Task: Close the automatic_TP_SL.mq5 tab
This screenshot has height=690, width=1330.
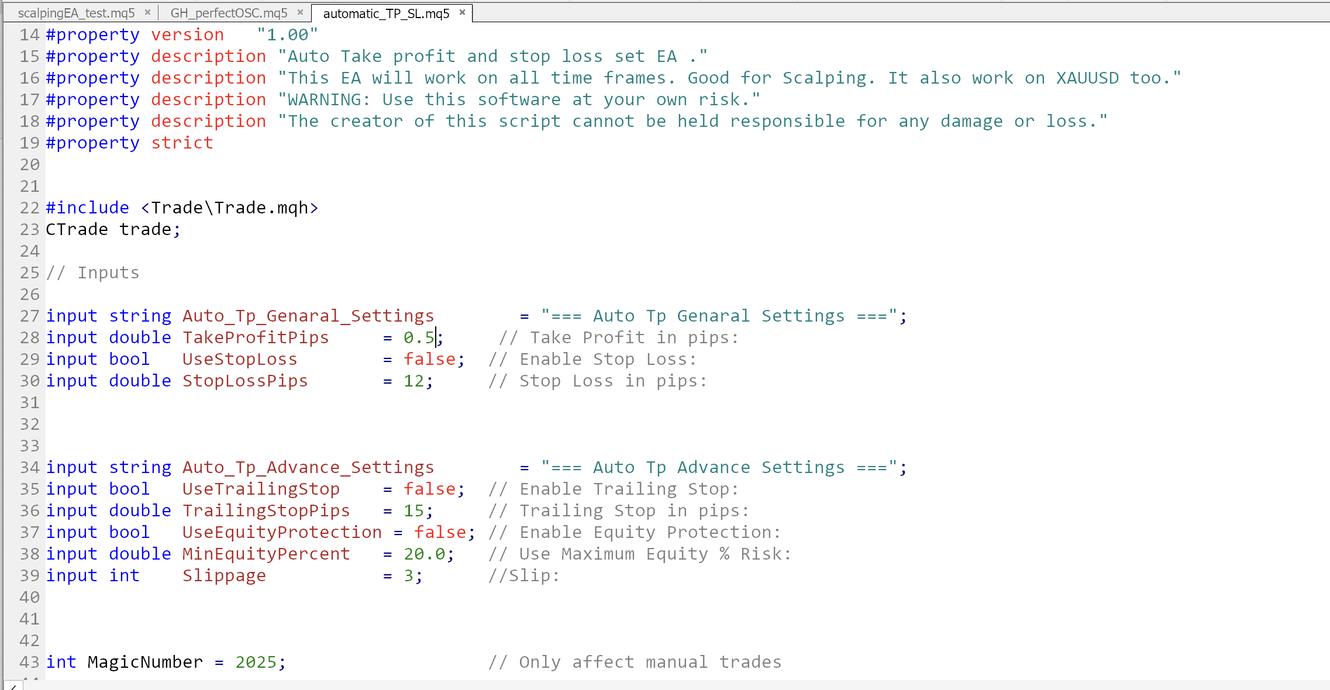Action: pyautogui.click(x=462, y=12)
